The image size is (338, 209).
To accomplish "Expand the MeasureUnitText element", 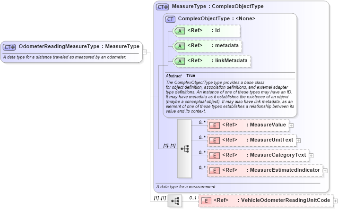I will 298,141.
